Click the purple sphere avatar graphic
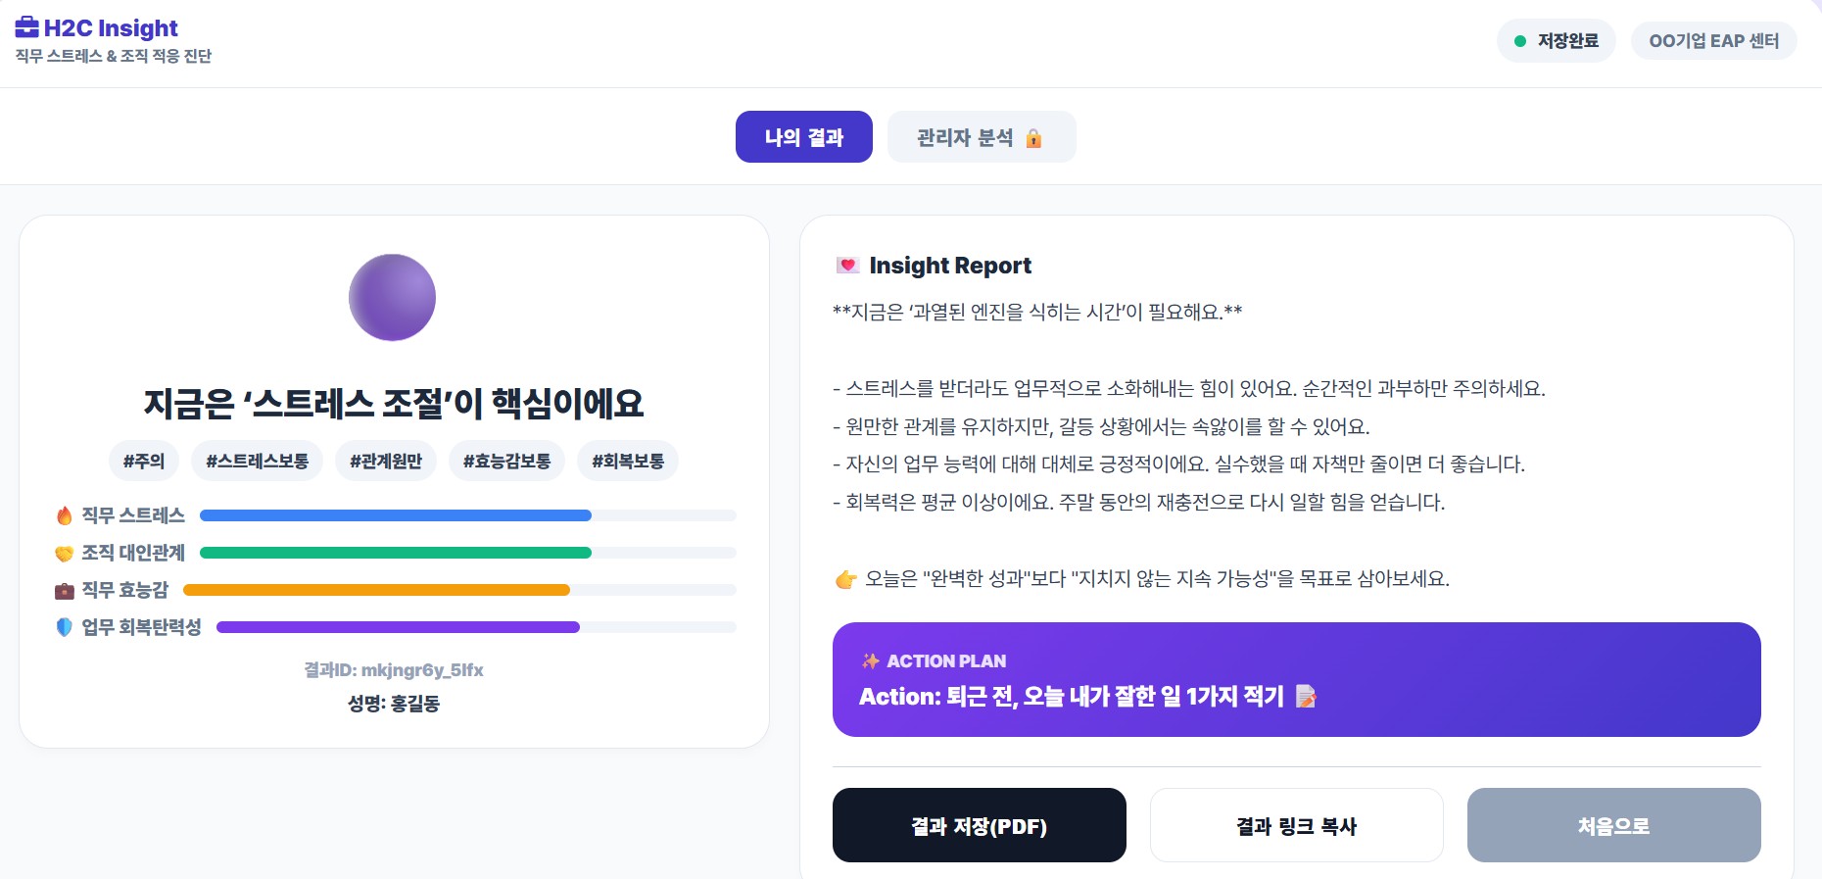 point(392,297)
